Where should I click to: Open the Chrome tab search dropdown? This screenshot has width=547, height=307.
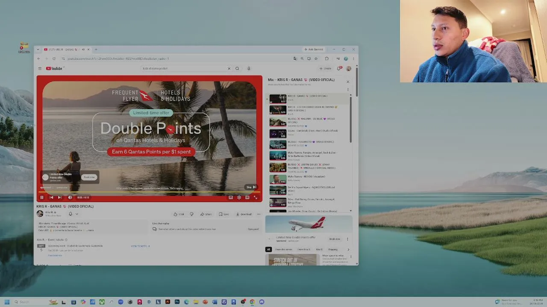click(38, 49)
